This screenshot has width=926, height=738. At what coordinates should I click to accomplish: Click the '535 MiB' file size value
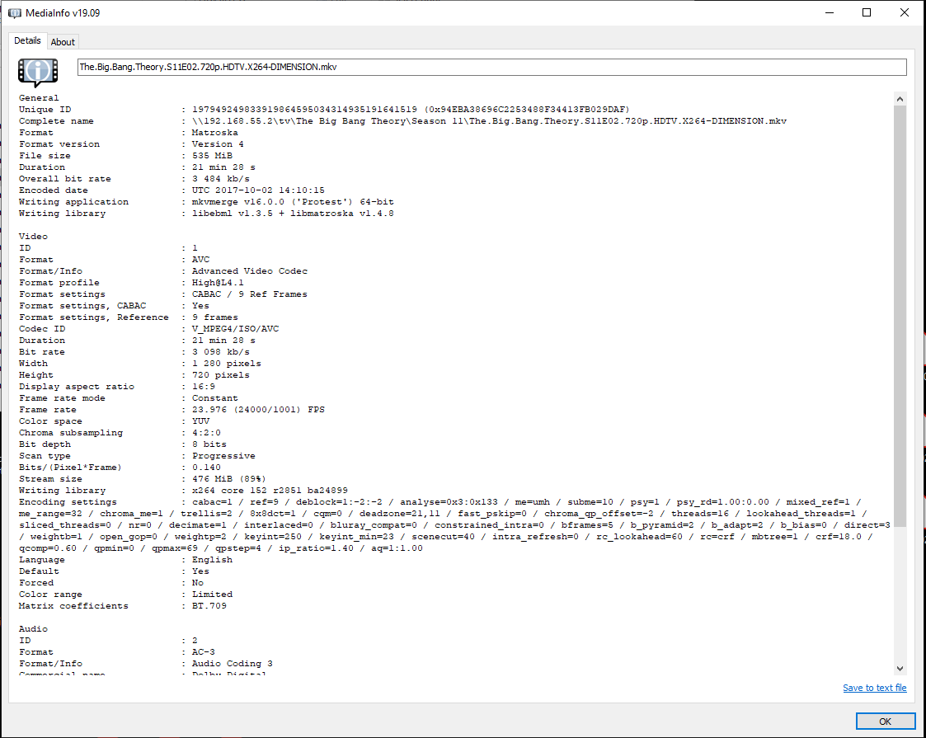[x=212, y=156]
